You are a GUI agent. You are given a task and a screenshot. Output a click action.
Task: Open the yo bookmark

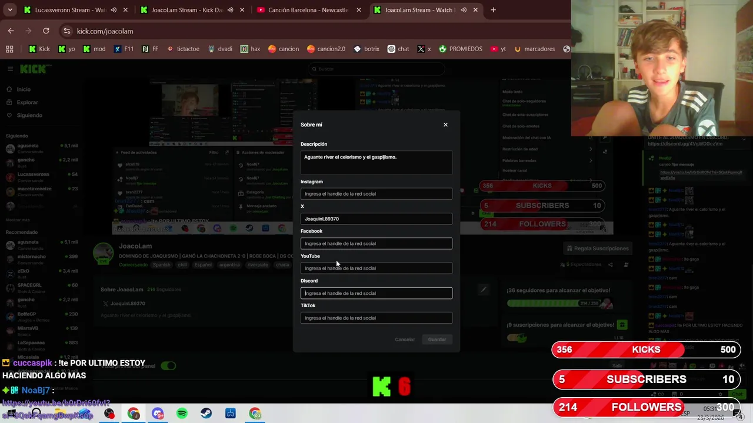(66, 49)
